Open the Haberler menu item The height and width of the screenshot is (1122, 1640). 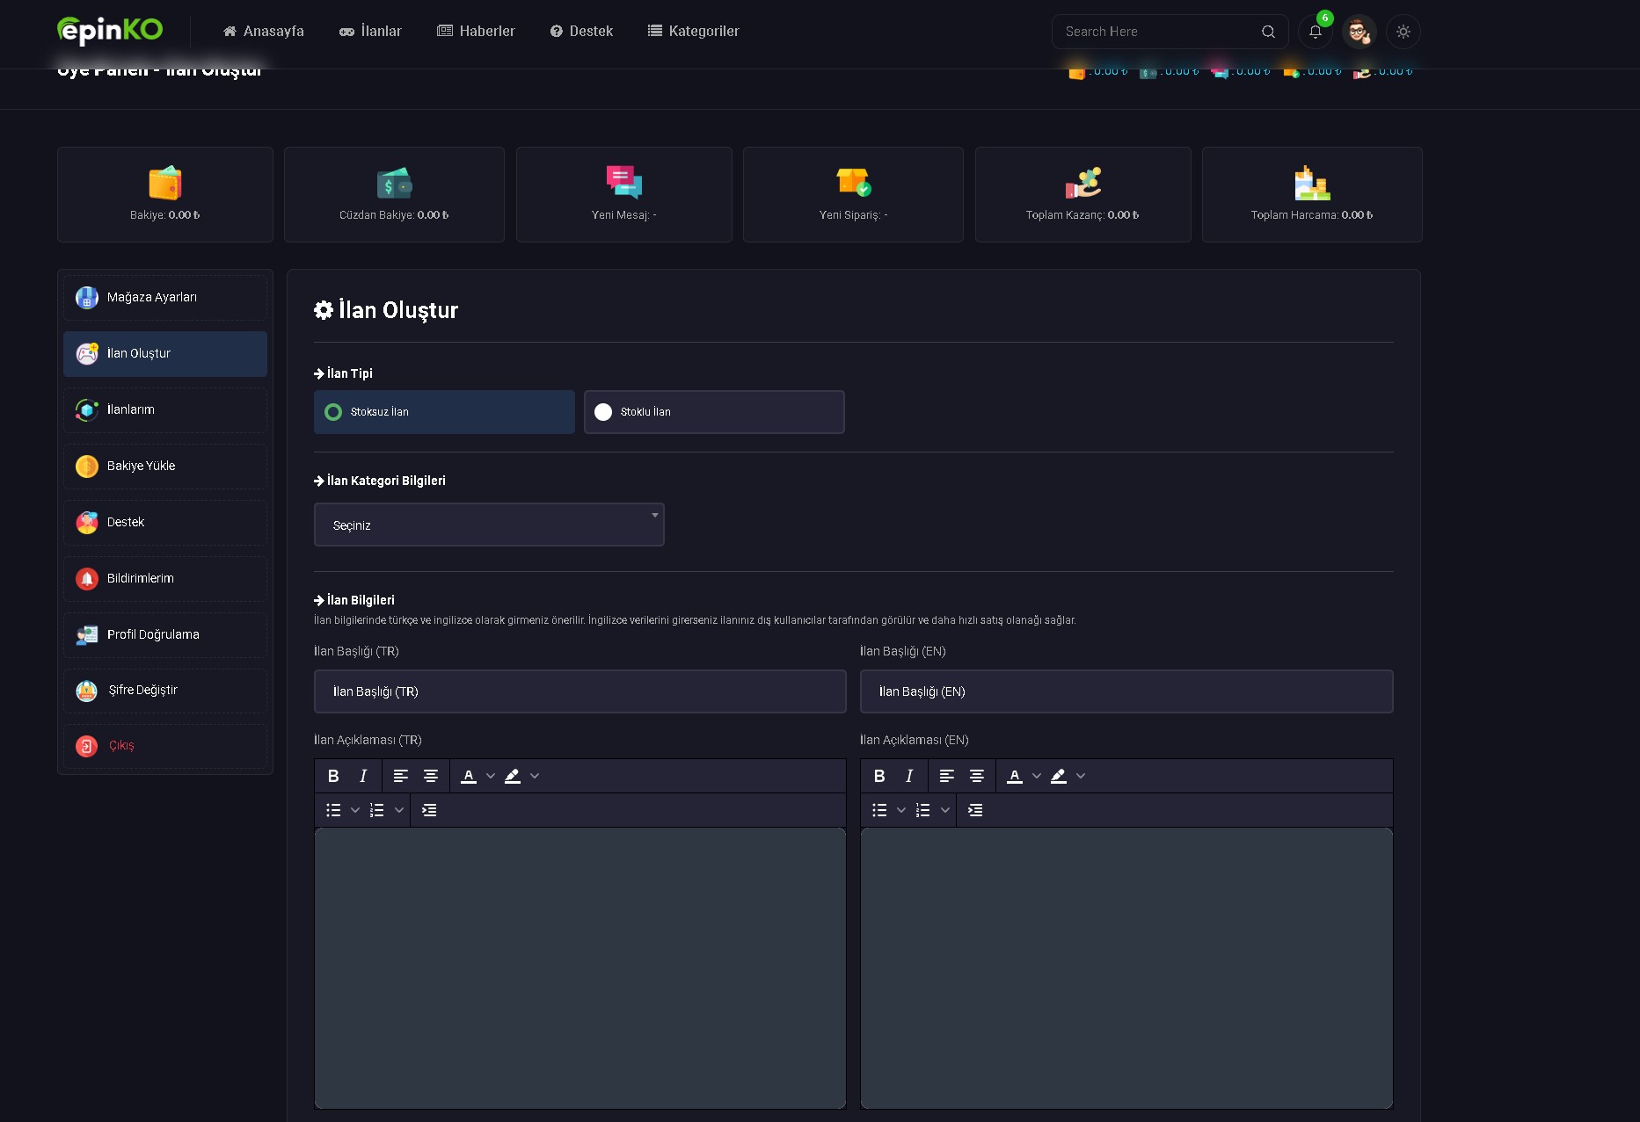click(x=476, y=32)
